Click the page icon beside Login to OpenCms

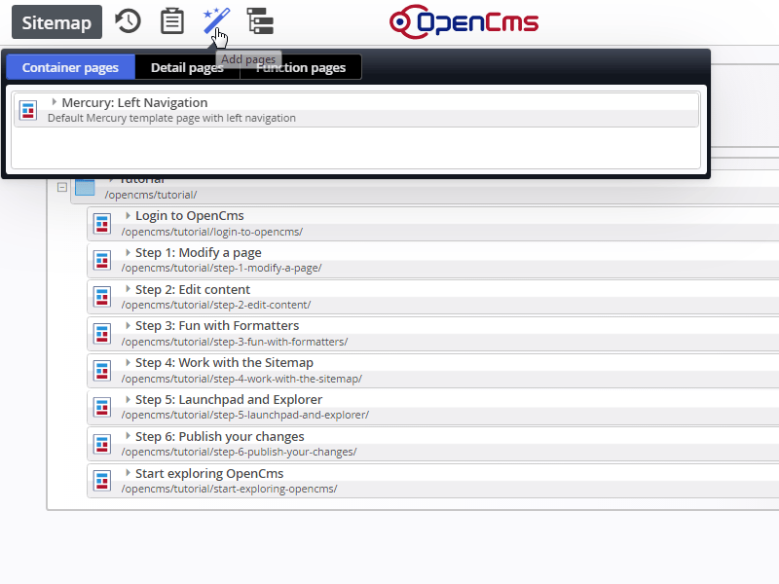click(102, 223)
